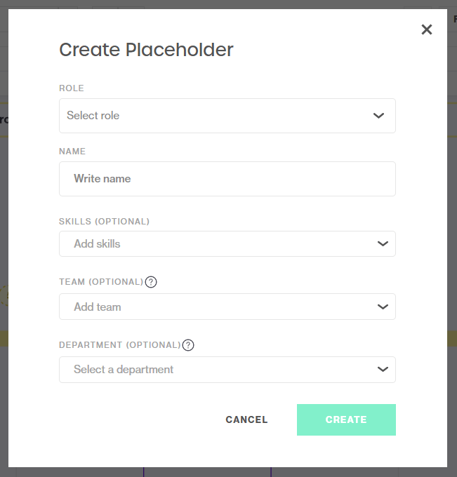Viewport: 457px width, 477px height.
Task: Click the help icon beside Team
Action: 151,282
